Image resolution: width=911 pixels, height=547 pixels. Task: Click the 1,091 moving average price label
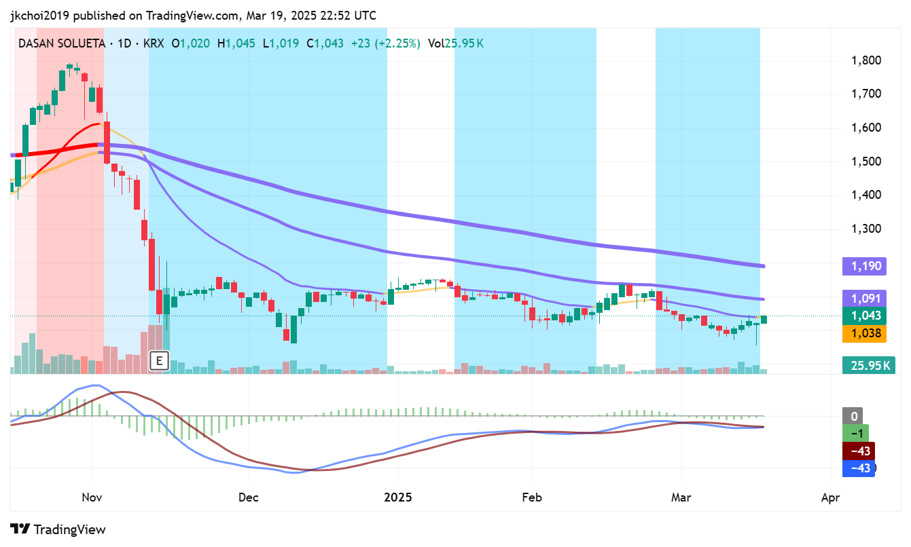[x=865, y=299]
